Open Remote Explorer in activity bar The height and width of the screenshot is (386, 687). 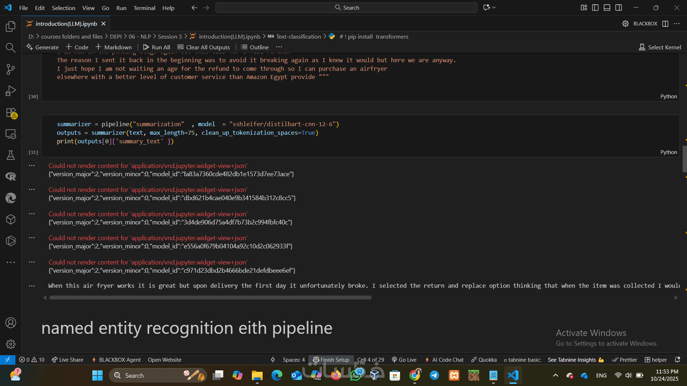11,134
